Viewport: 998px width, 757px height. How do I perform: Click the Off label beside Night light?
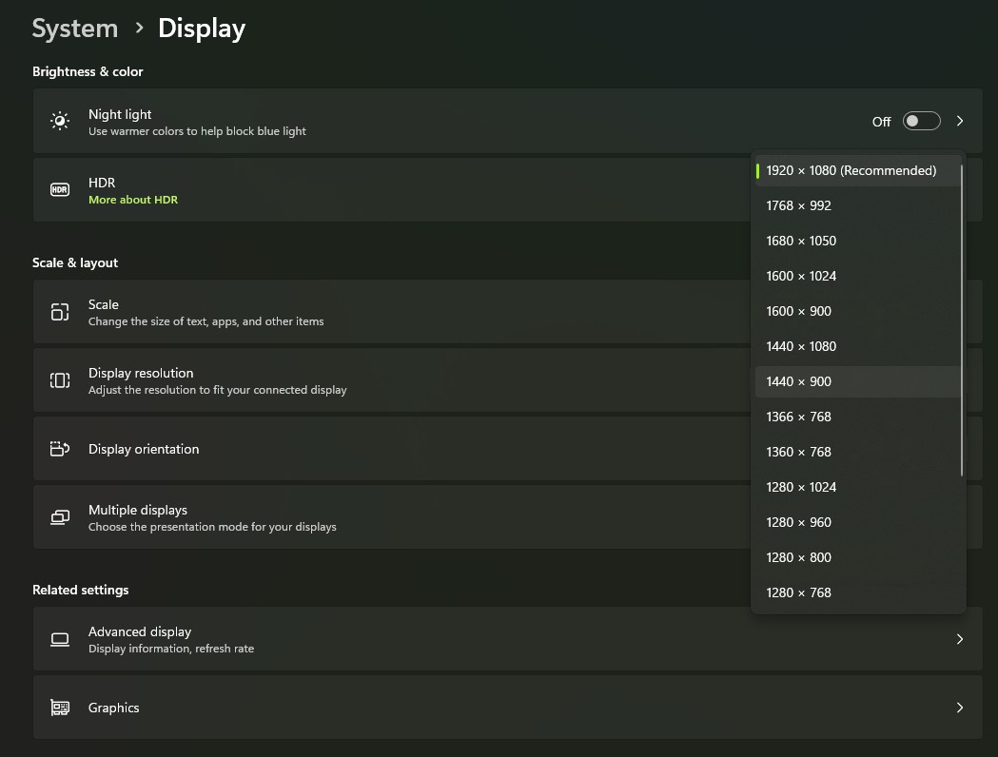pos(882,122)
